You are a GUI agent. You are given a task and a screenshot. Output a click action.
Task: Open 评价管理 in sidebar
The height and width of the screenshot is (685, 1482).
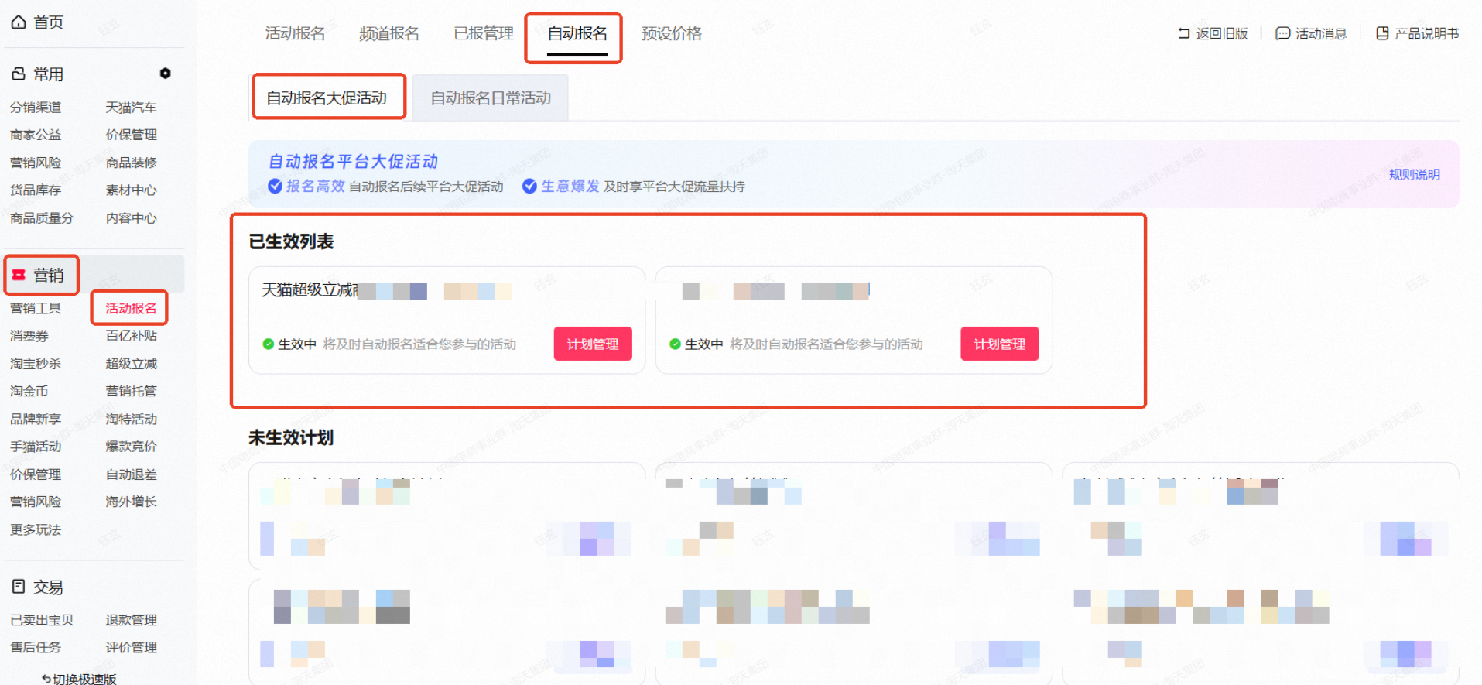coord(131,647)
